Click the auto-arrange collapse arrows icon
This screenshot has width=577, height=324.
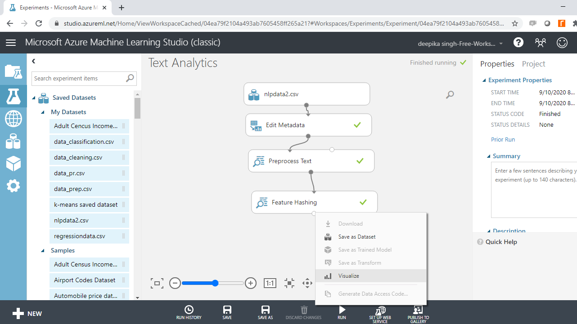(x=289, y=283)
